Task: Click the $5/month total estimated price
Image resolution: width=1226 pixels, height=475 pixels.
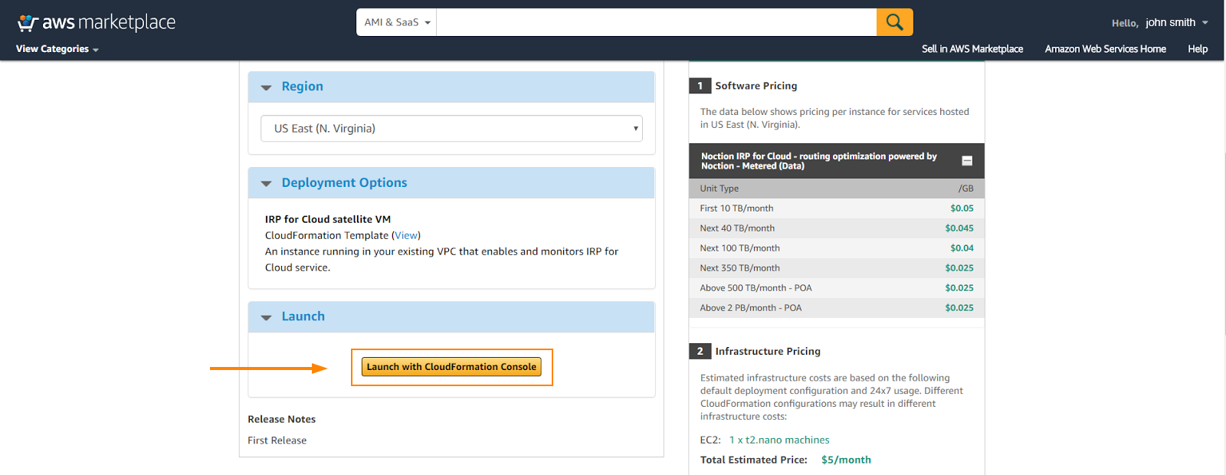Action: coord(846,460)
